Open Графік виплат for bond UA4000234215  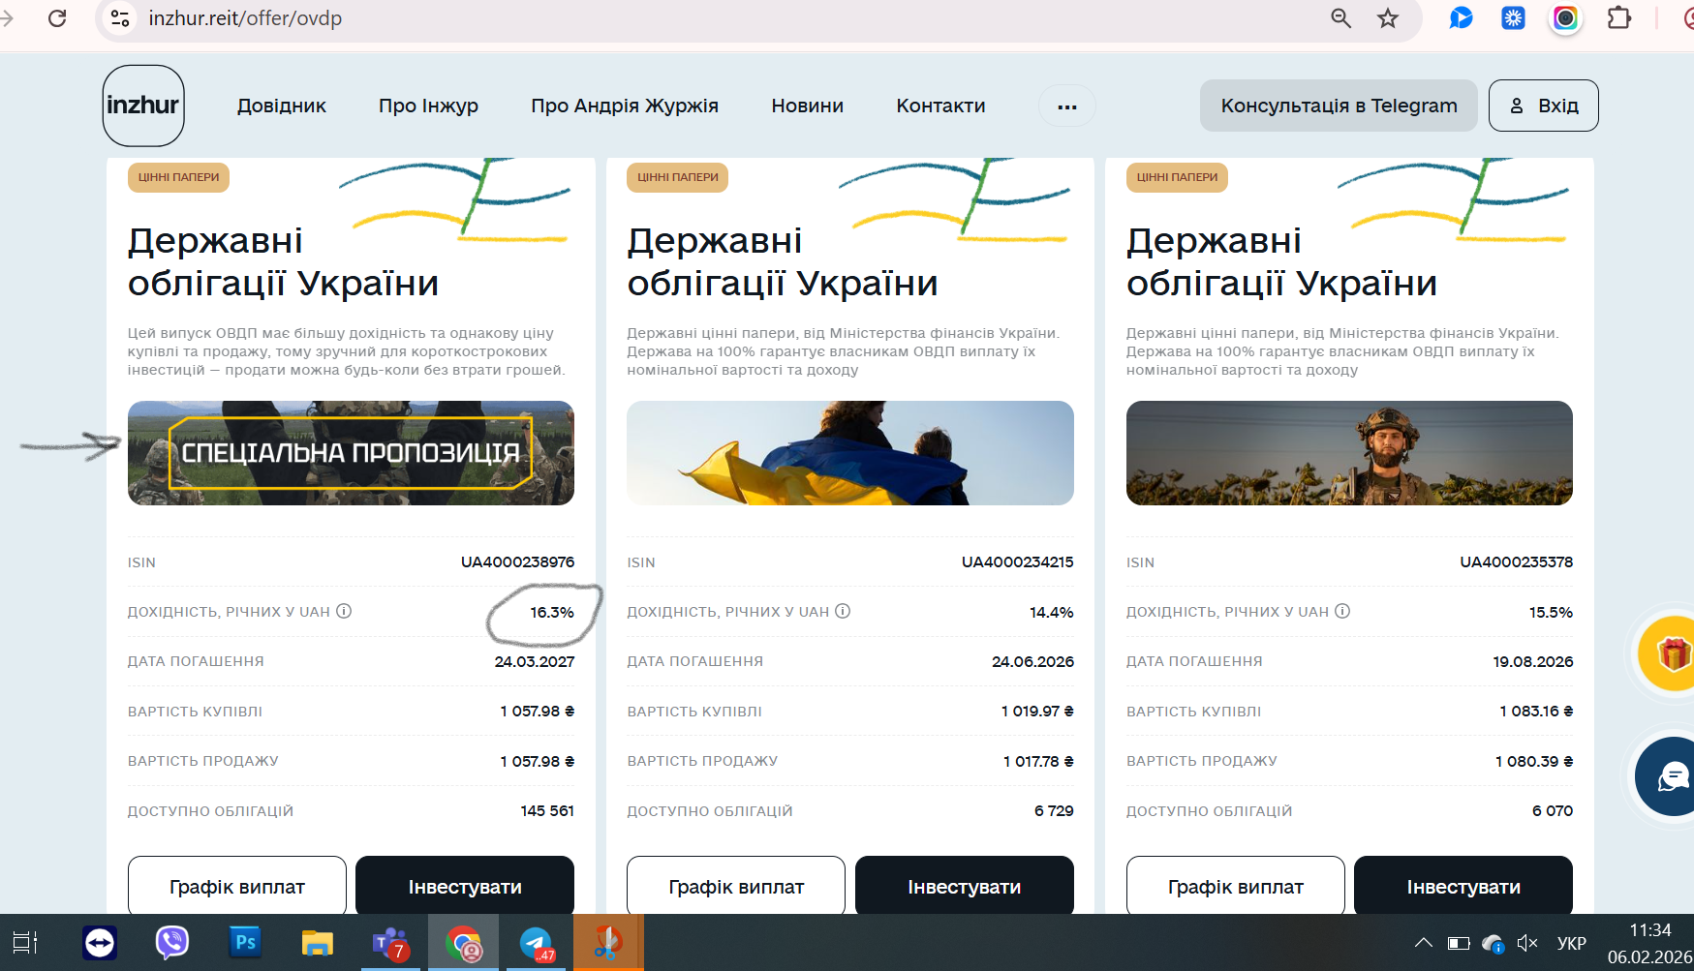(x=736, y=885)
